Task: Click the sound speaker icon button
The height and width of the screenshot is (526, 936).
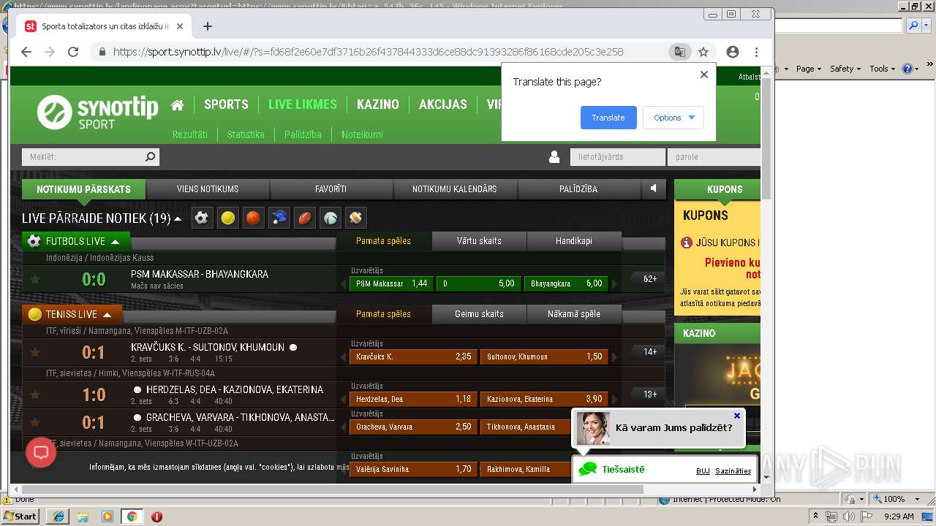Action: tap(654, 188)
